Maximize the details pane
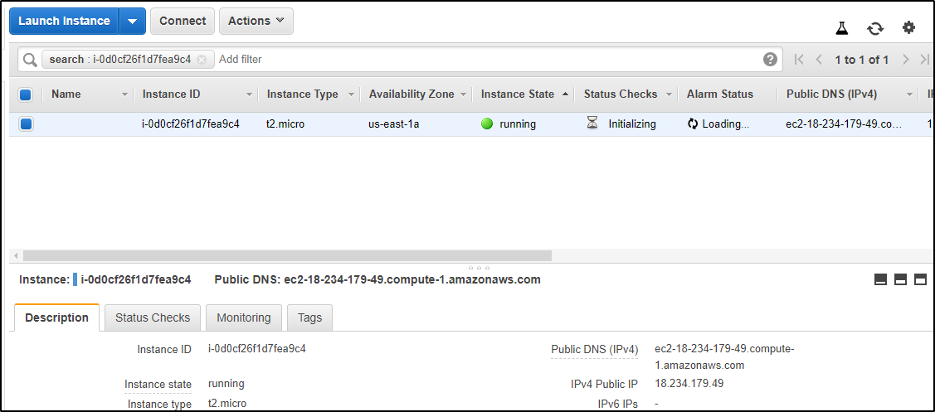The height and width of the screenshot is (412, 935). tap(920, 280)
